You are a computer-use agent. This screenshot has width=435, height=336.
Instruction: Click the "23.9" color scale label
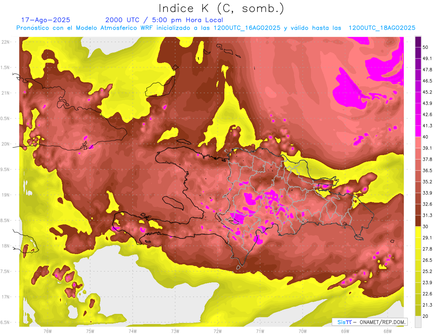(x=427, y=283)
